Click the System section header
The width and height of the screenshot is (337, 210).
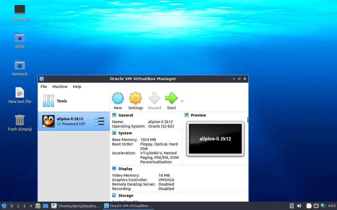pyautogui.click(x=125, y=133)
